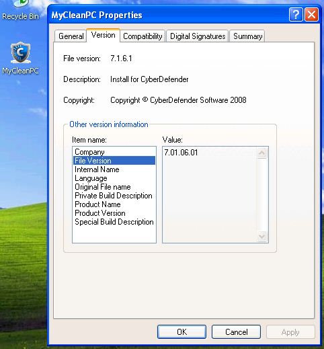Select Internal Name item

pyautogui.click(x=114, y=169)
